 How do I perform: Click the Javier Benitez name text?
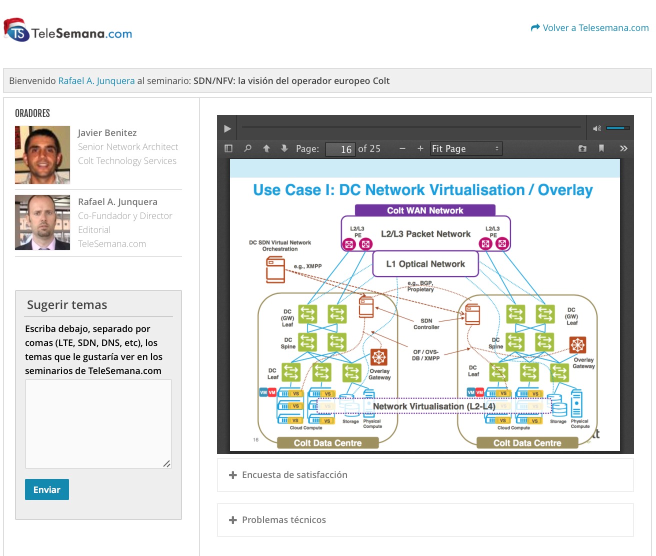(x=107, y=133)
